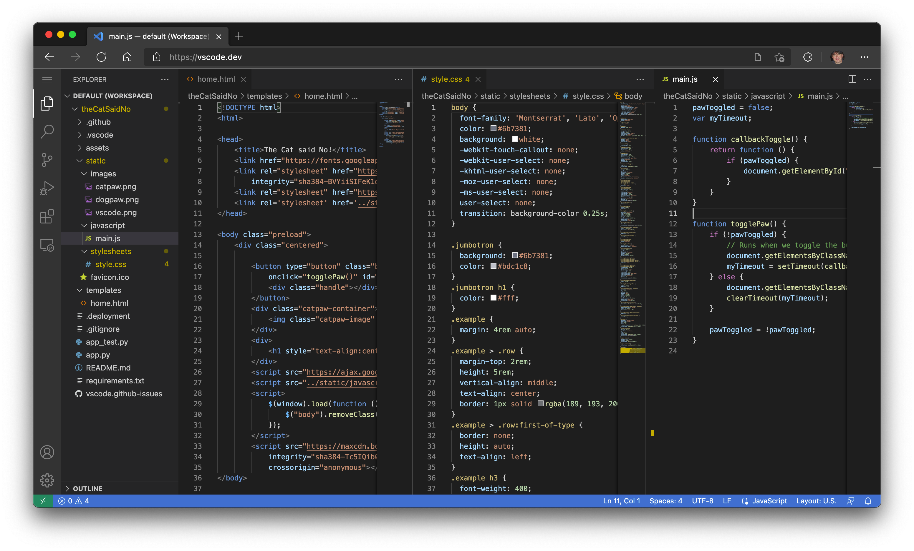
Task: Expand the OUTLINE panel at bottom
Action: coord(67,488)
